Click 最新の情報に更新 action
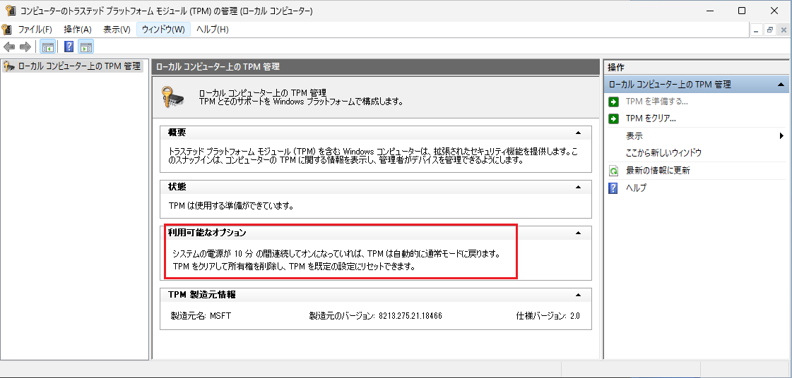Viewport: 792px width, 378px height. pos(658,171)
